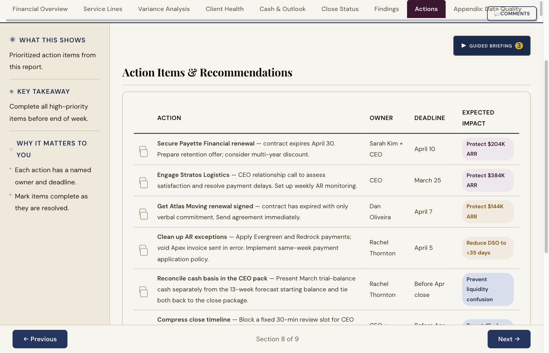Click the number 3 badge on Guided Briefing
The image size is (549, 353).
coord(519,46)
